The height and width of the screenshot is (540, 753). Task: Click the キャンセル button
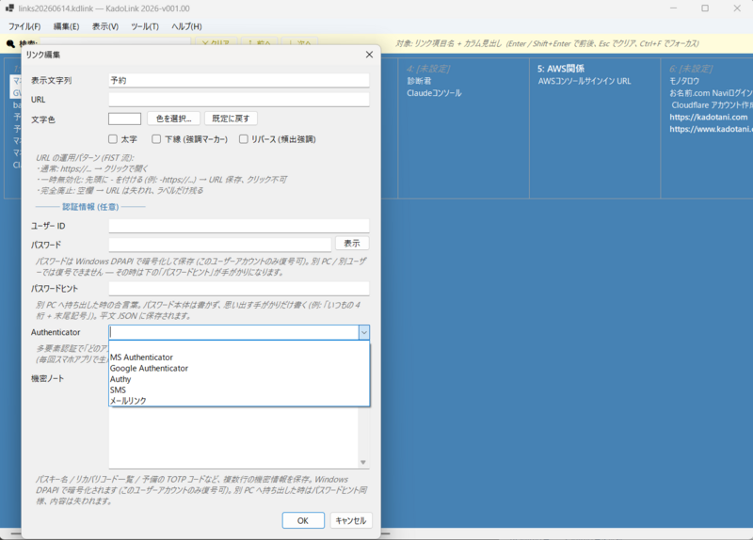(351, 520)
